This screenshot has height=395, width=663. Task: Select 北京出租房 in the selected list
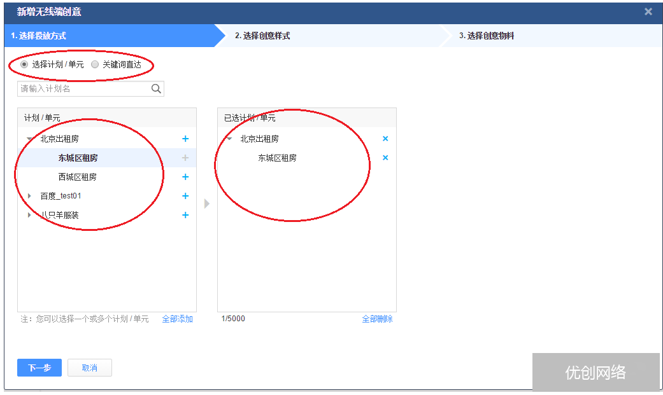[x=260, y=139]
